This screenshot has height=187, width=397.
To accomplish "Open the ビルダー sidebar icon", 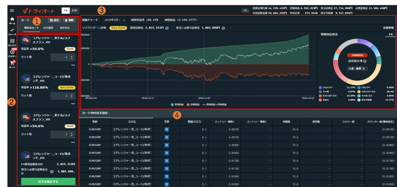I will pos(12,53).
